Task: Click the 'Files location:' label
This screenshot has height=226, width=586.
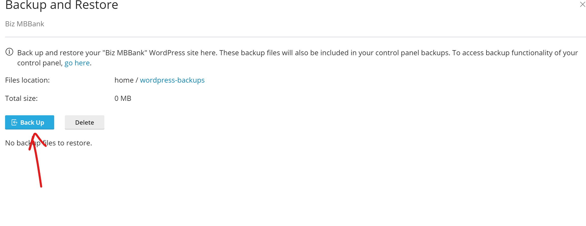Action: 27,80
